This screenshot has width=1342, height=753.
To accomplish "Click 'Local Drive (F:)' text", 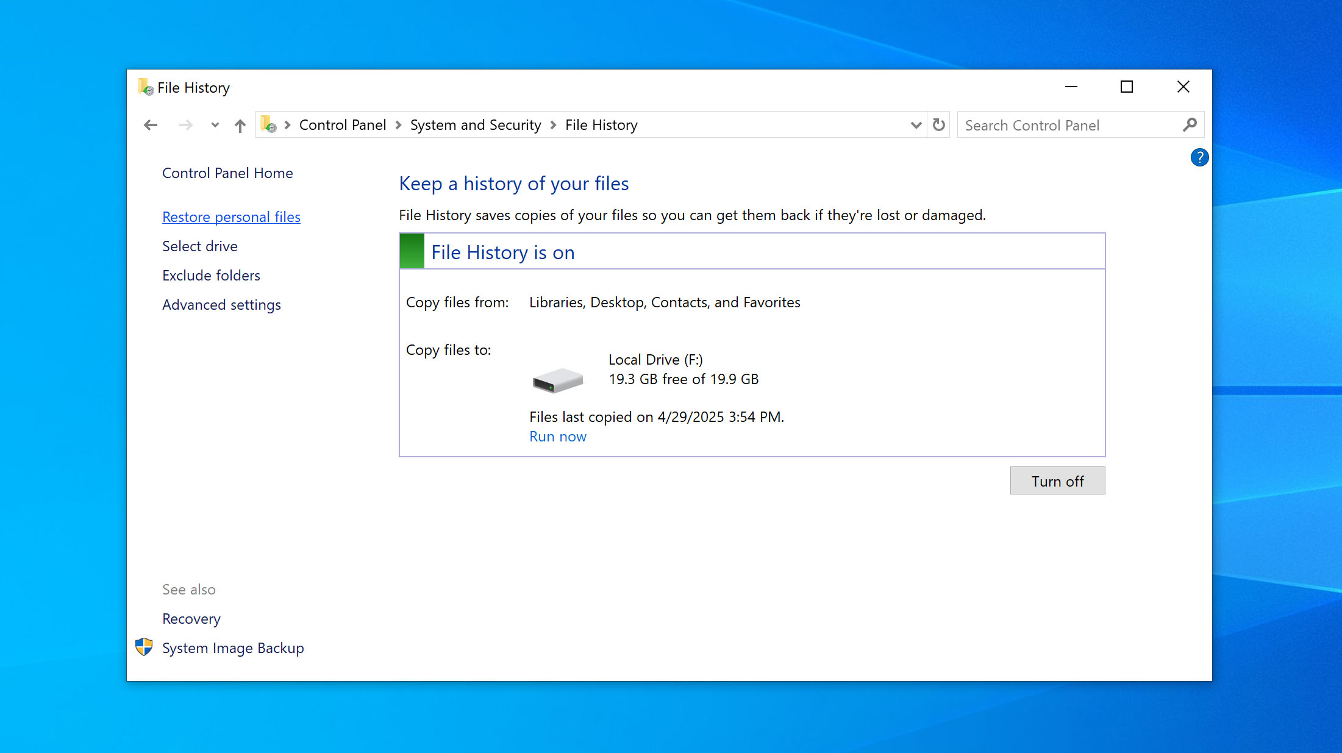I will pos(655,360).
